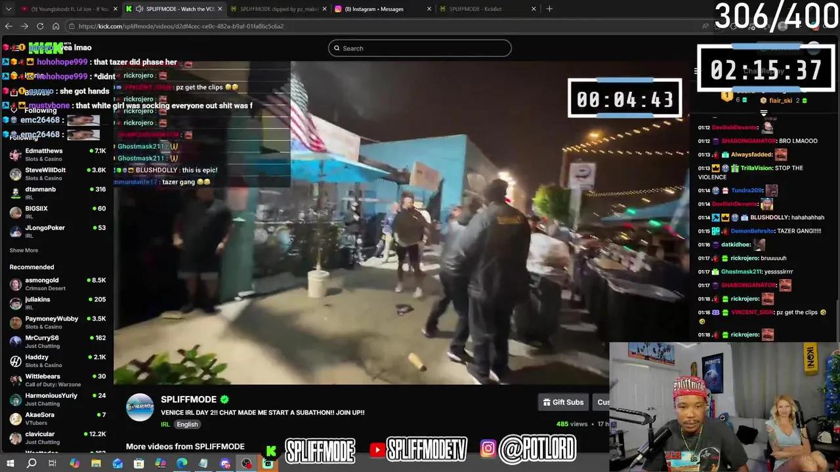The image size is (840, 472).
Task: Open JLongoPoker channel in sidebar
Action: click(58, 231)
